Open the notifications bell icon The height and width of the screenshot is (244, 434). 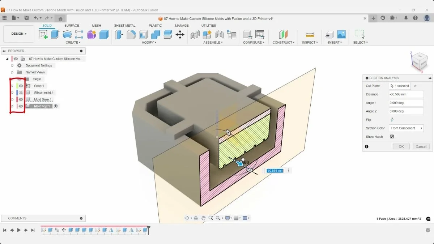(406, 18)
